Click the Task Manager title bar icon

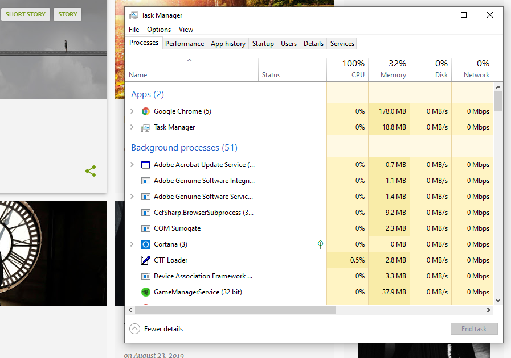[x=134, y=15]
